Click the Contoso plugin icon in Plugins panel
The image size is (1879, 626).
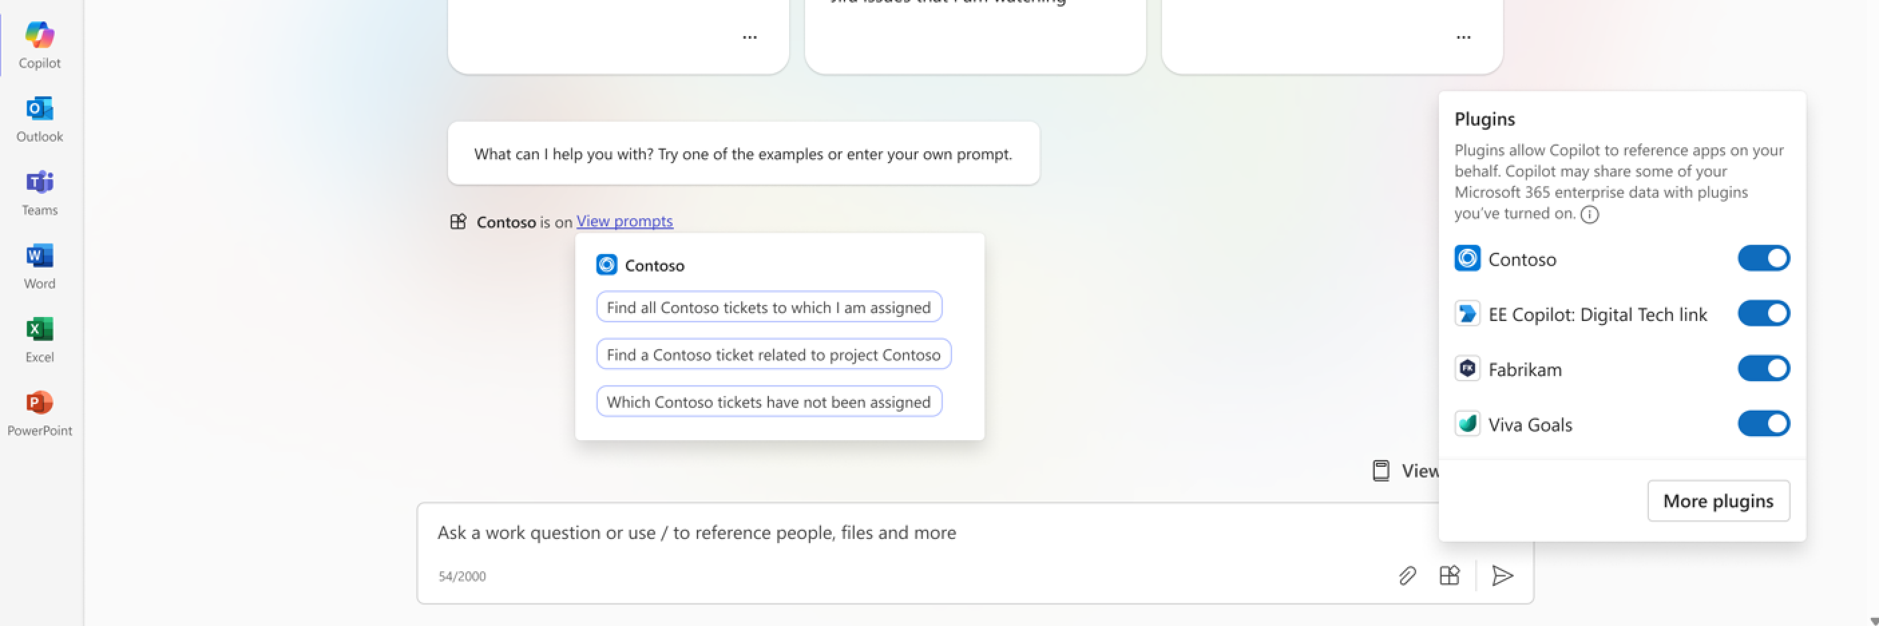[x=1467, y=258]
